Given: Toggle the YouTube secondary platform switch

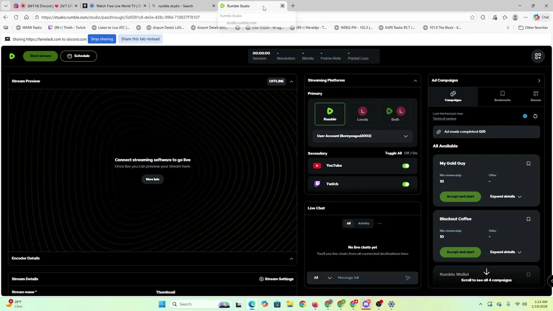Looking at the screenshot, I should 406,166.
